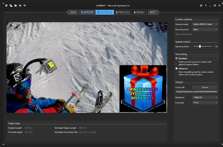Image resolution: width=223 pixels, height=147 pixels.
Task: Click the Save As disk-with-pencil icon
Action: tap(25, 6)
